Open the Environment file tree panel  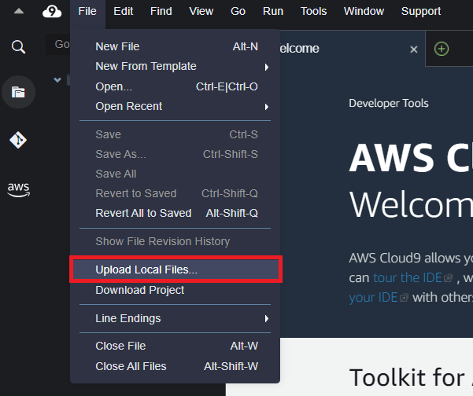[x=18, y=92]
